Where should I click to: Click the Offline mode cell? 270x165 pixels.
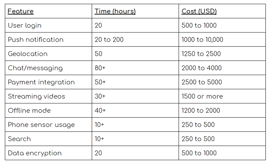point(29,111)
